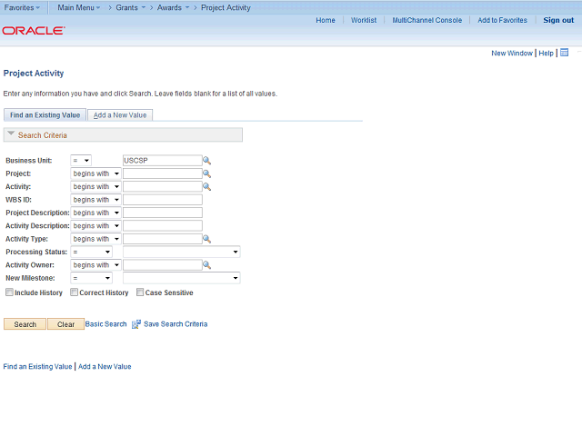
Task: Click the personalize page icon beside Help
Action: [x=564, y=53]
